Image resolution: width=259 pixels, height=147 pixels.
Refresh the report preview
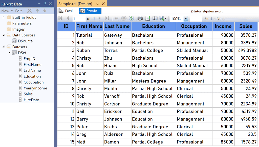[x=132, y=18]
